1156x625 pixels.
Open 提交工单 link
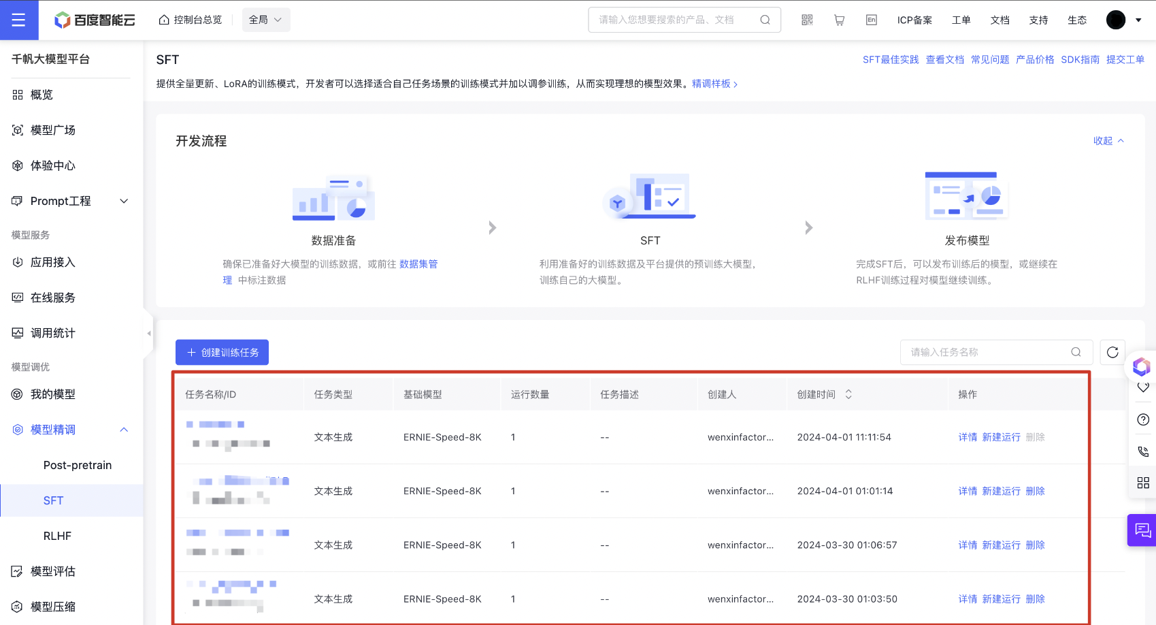1125,60
